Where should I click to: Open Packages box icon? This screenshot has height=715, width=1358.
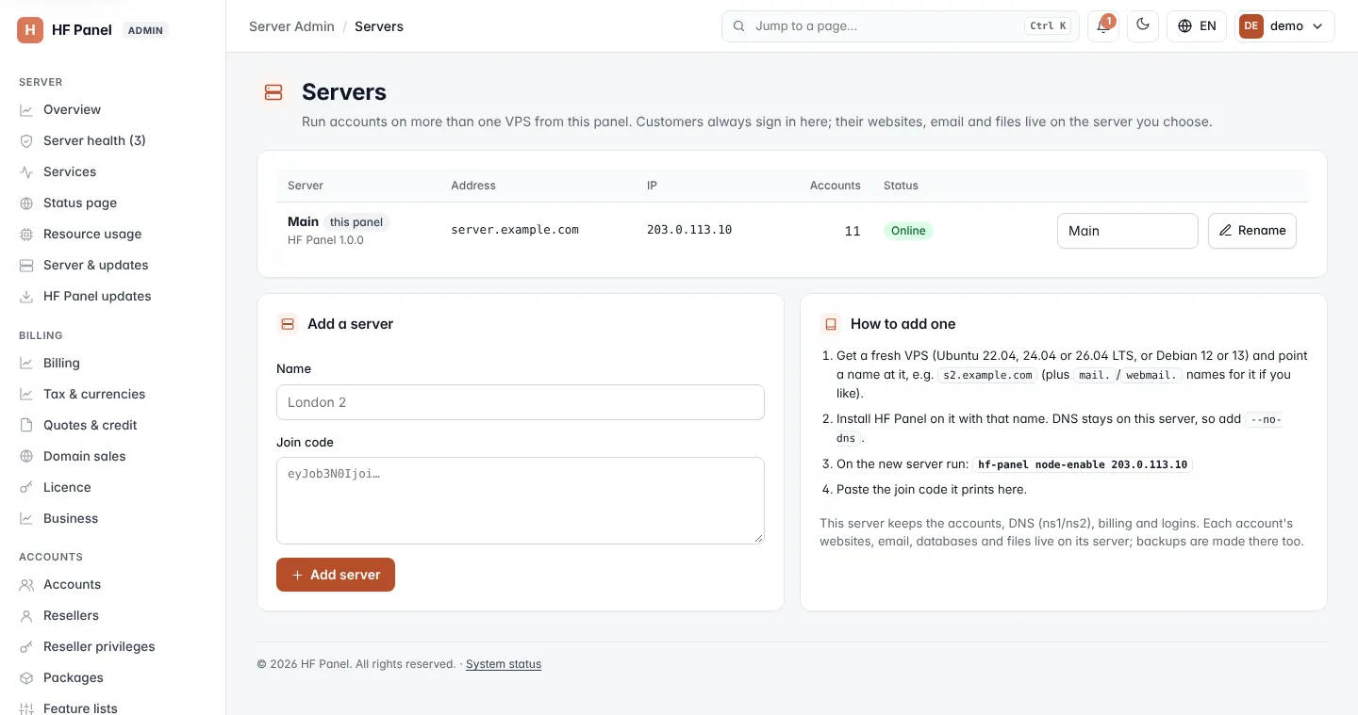click(x=26, y=677)
